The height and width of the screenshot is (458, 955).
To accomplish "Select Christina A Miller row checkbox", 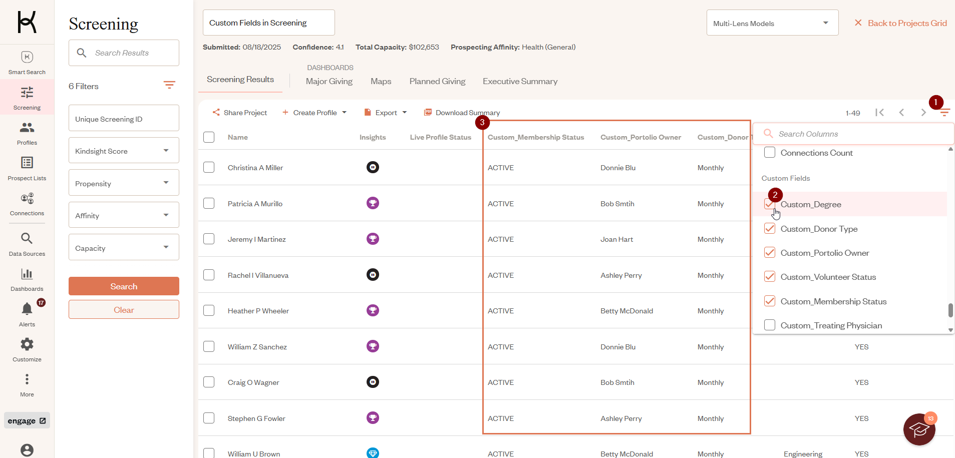I will pyautogui.click(x=209, y=167).
